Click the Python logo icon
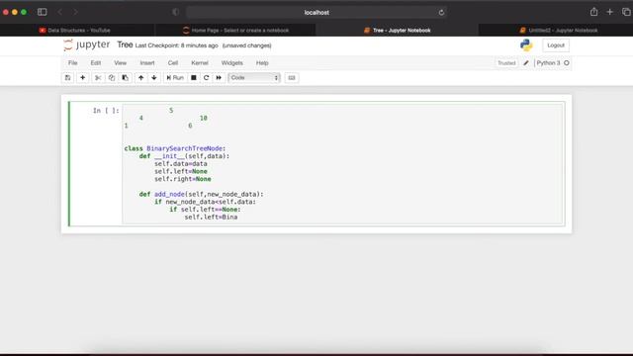 point(526,45)
